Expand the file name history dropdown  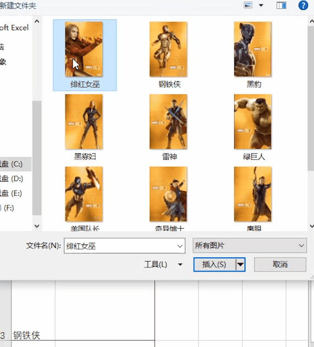[x=180, y=246]
